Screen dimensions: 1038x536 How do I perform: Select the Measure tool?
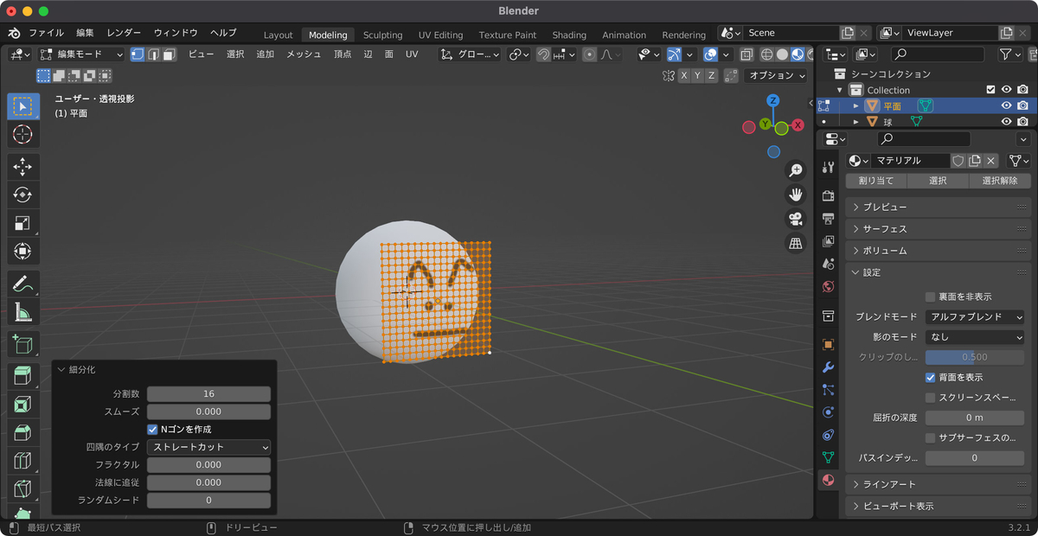[x=22, y=311]
